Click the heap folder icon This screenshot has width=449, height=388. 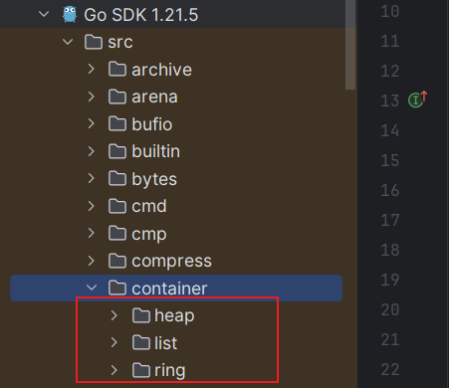click(x=141, y=315)
